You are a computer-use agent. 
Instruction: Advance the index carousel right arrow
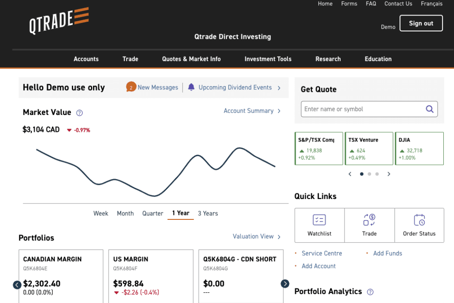point(389,174)
